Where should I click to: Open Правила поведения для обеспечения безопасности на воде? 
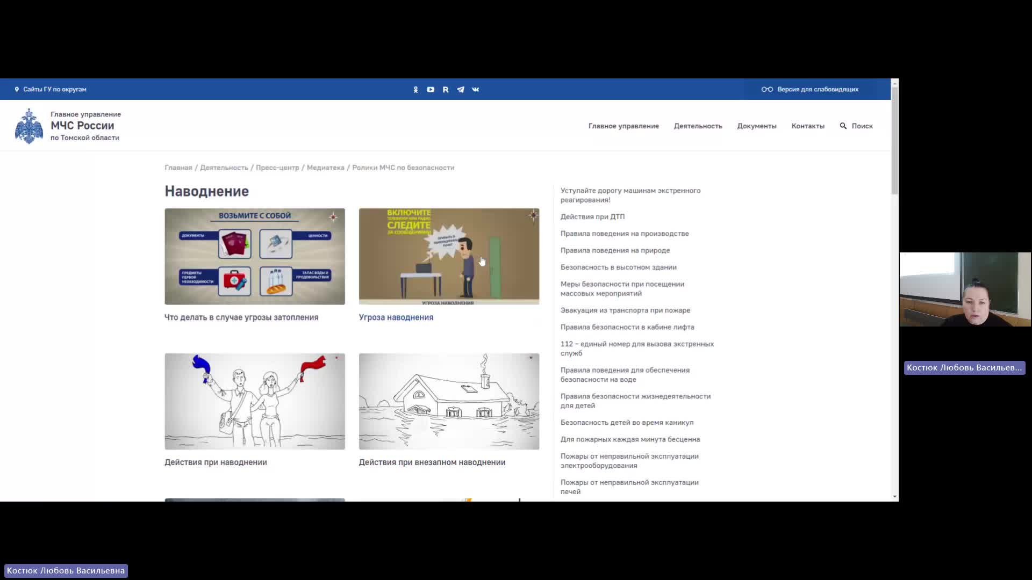[625, 375]
